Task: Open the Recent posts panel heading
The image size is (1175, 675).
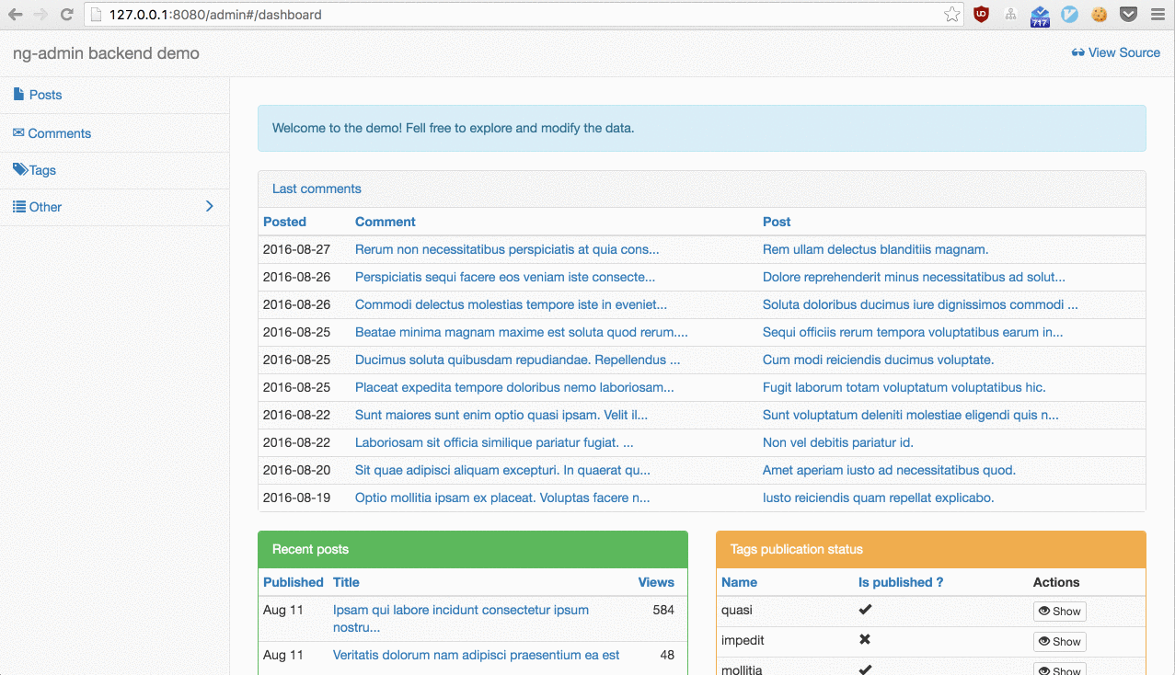Action: pos(310,549)
